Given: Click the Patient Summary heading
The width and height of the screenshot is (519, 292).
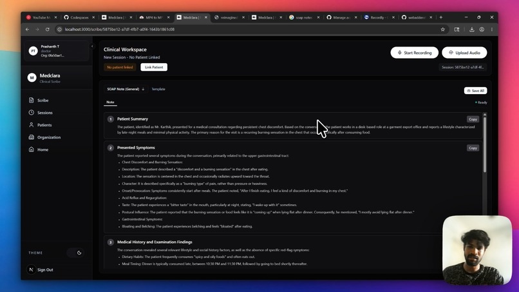Looking at the screenshot, I should 133,119.
